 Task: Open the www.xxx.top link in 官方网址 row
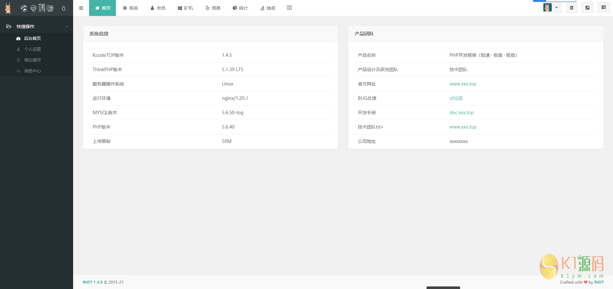coord(463,84)
